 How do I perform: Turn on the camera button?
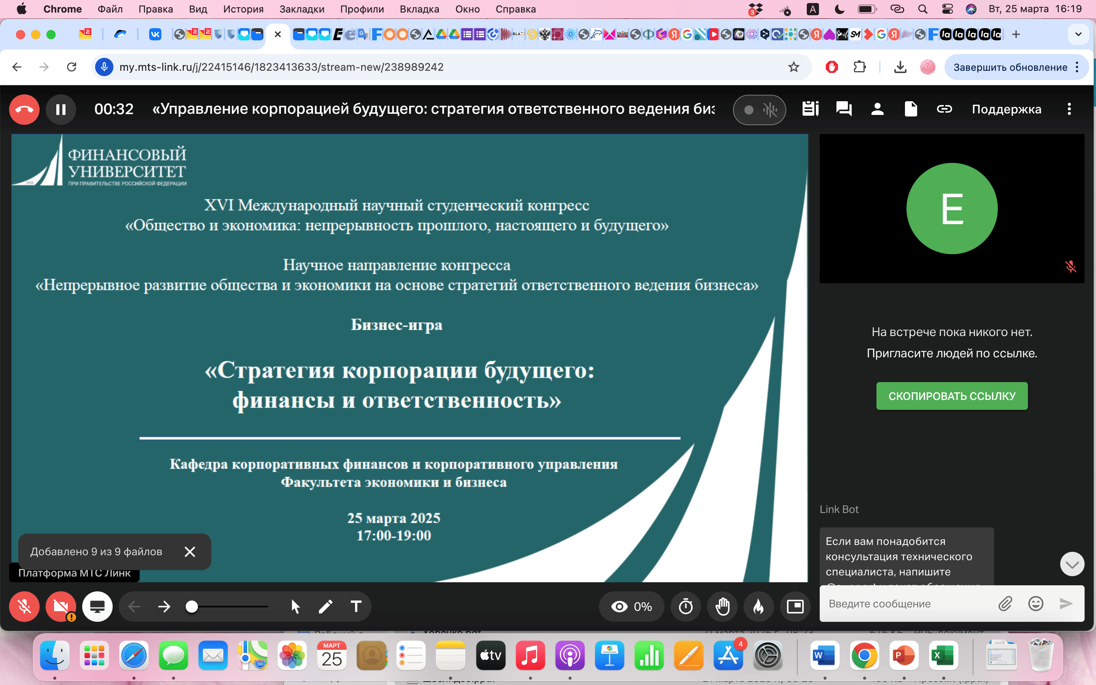(x=61, y=606)
